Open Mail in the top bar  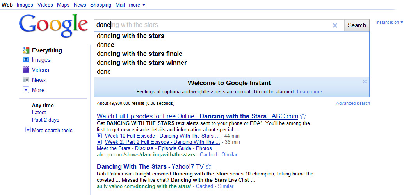pos(120,5)
